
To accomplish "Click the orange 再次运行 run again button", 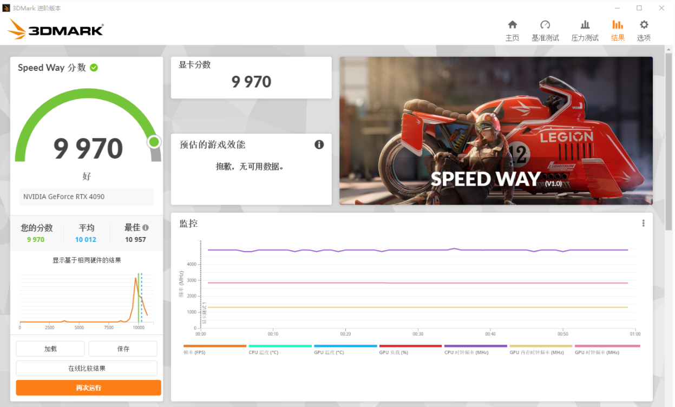I will (x=88, y=388).
